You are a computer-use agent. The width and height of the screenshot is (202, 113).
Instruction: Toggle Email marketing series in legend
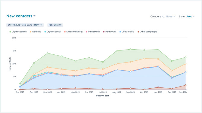pos(73,32)
